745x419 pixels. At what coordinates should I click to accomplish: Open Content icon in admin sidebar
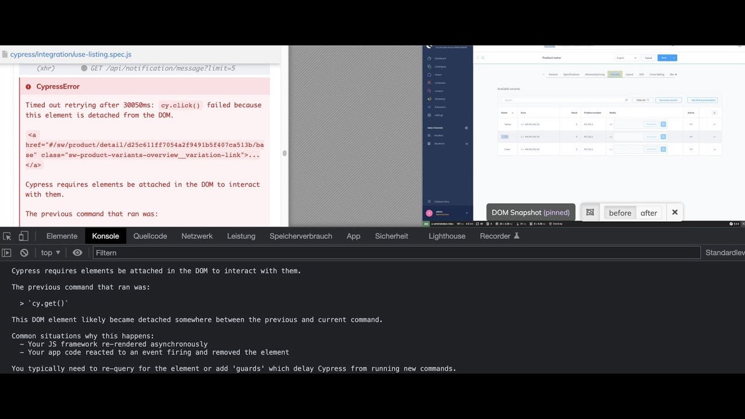(x=430, y=91)
